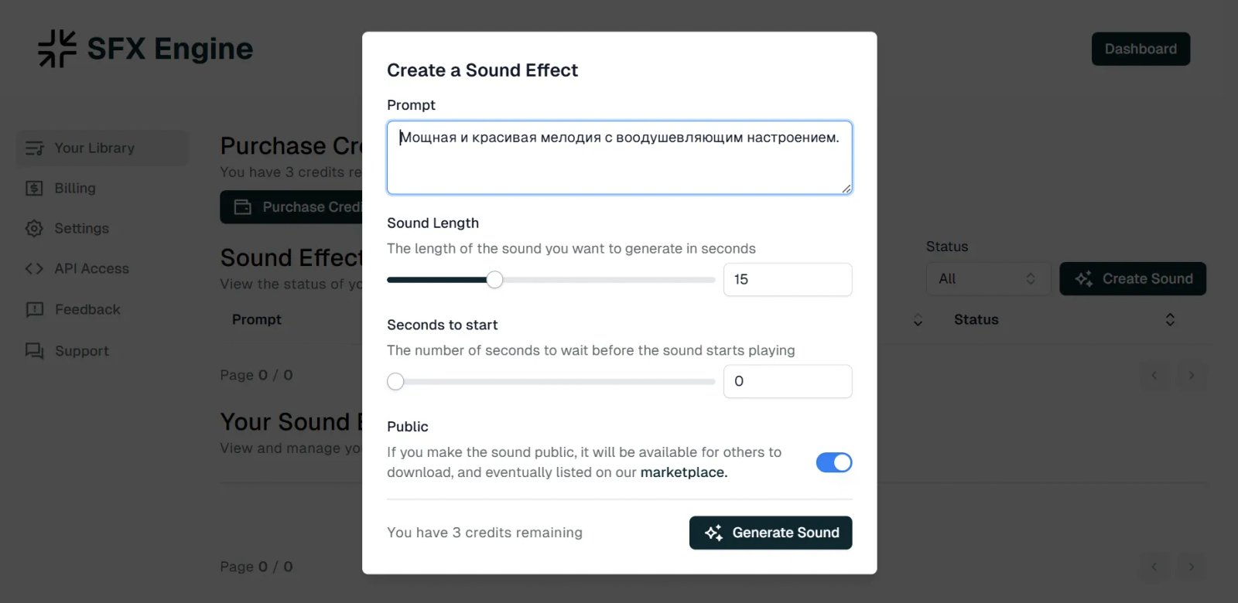Click the Seconds to start slider handle
1238x603 pixels.
point(395,382)
